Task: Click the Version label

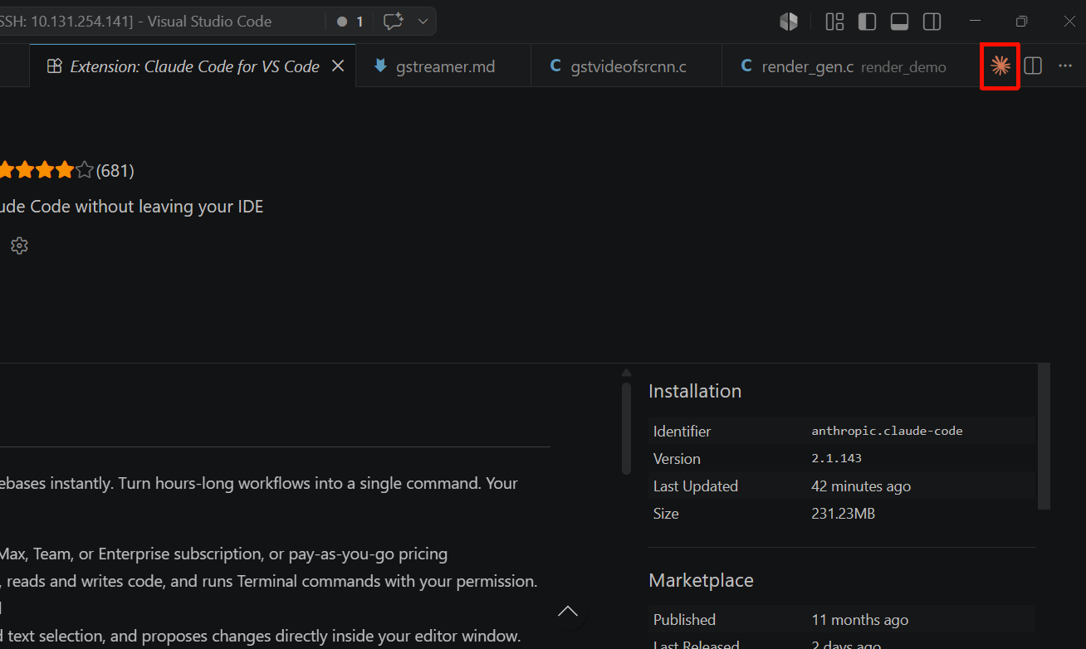Action: coord(677,458)
